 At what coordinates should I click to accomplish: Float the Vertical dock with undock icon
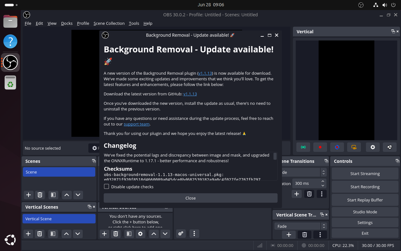coord(393,31)
